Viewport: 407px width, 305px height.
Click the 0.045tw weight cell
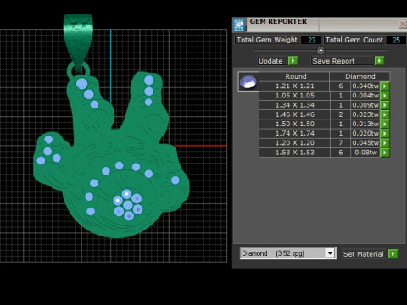coord(365,143)
